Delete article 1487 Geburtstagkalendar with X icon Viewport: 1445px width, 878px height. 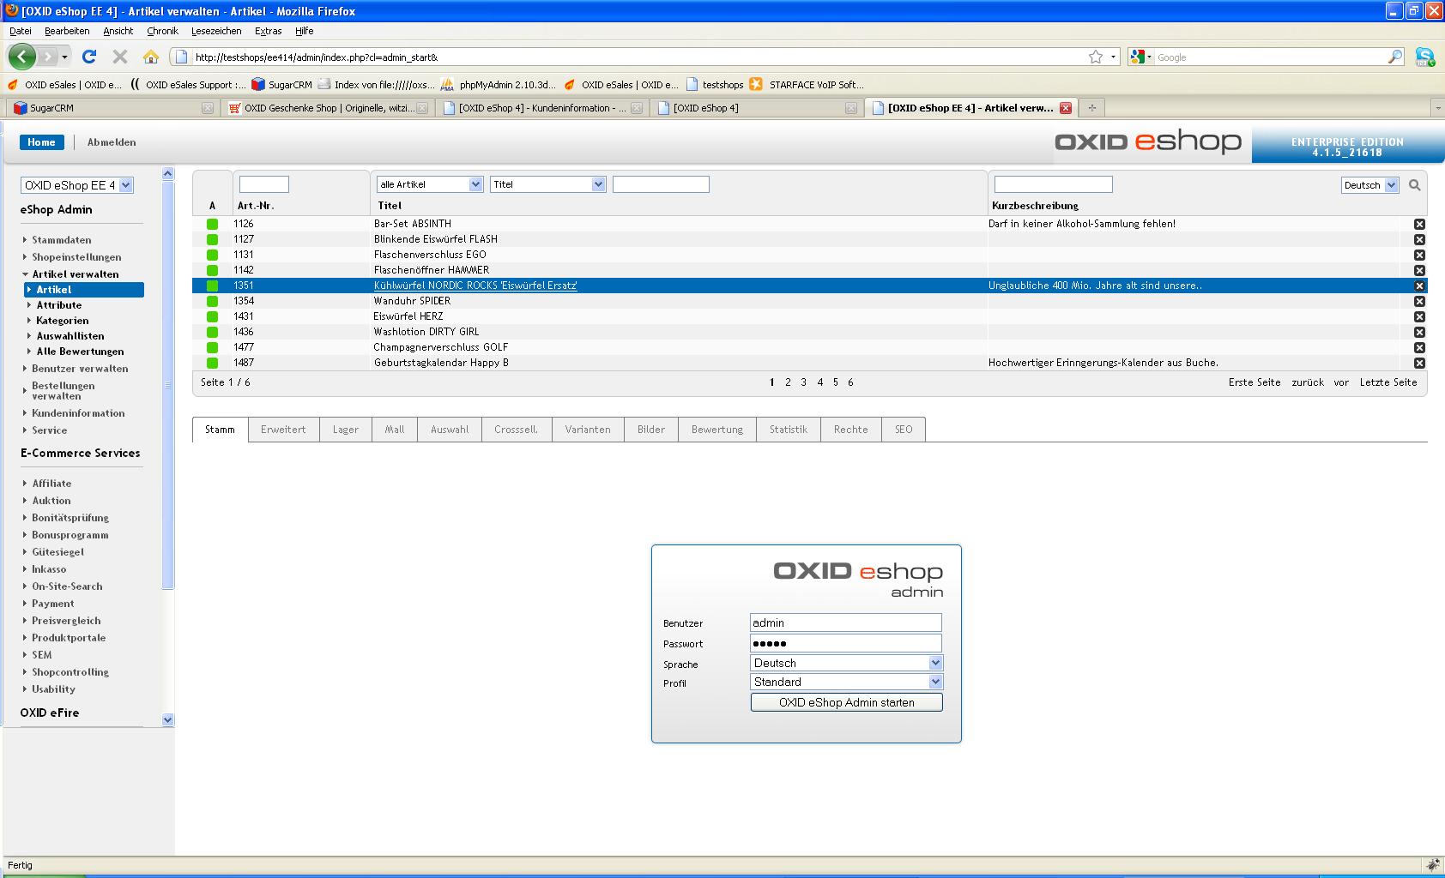pyautogui.click(x=1419, y=364)
